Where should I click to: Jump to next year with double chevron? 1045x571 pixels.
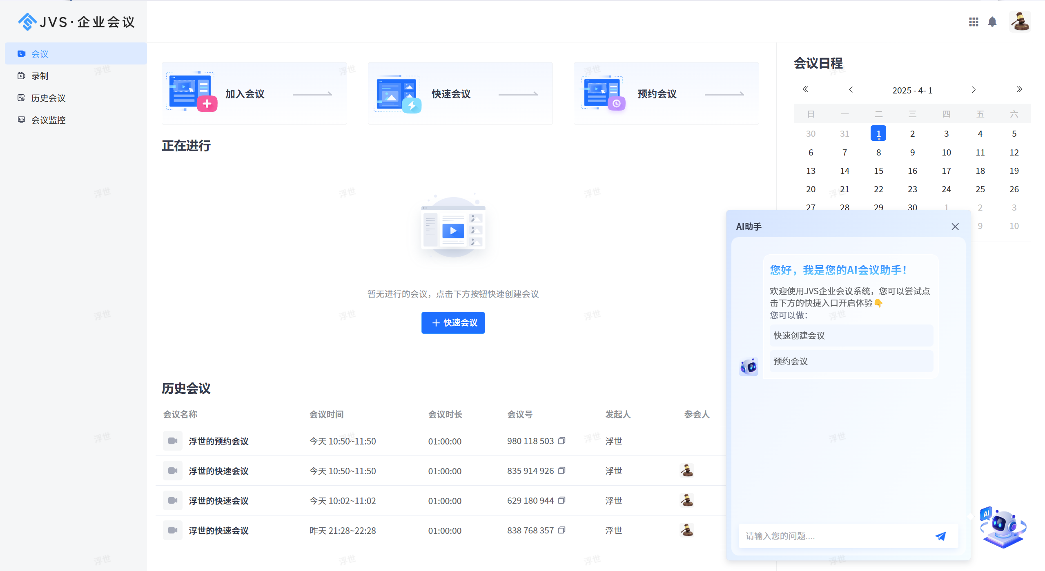1019,89
